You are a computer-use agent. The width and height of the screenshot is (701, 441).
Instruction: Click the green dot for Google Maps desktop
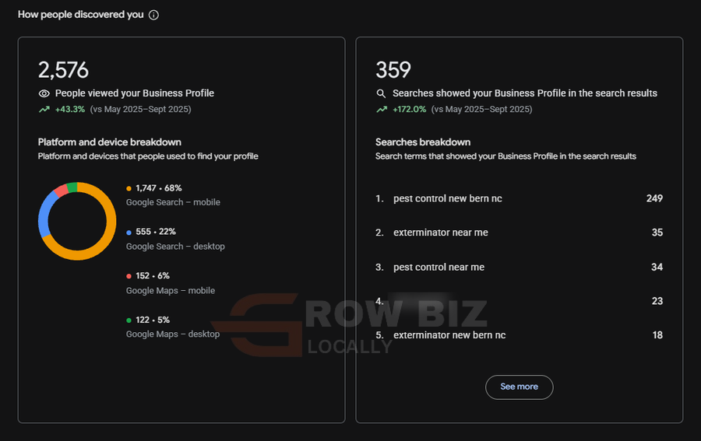pos(129,320)
